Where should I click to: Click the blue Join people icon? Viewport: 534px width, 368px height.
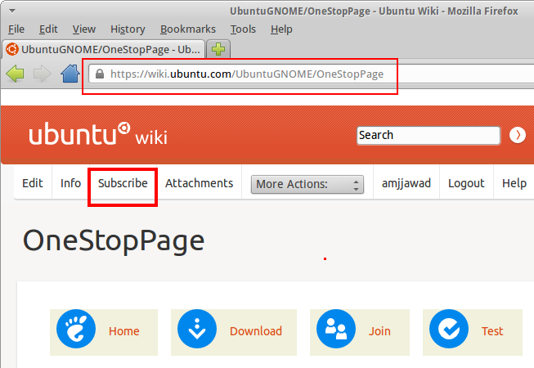(x=336, y=329)
